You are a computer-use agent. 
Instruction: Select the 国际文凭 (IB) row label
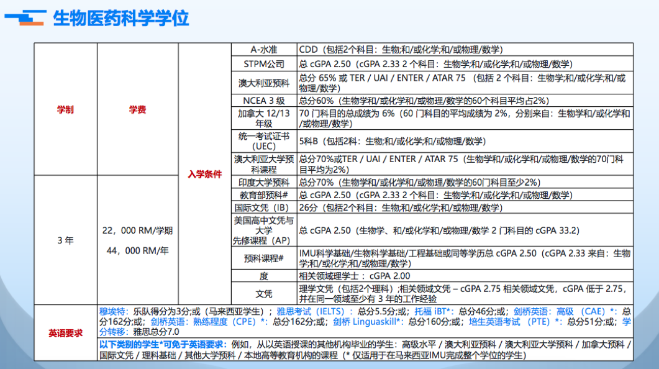click(264, 207)
